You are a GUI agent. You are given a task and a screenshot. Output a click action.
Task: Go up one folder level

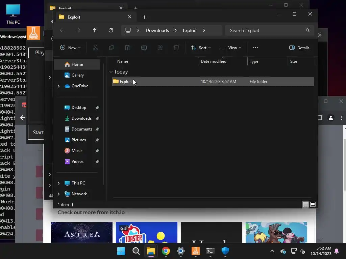95,30
